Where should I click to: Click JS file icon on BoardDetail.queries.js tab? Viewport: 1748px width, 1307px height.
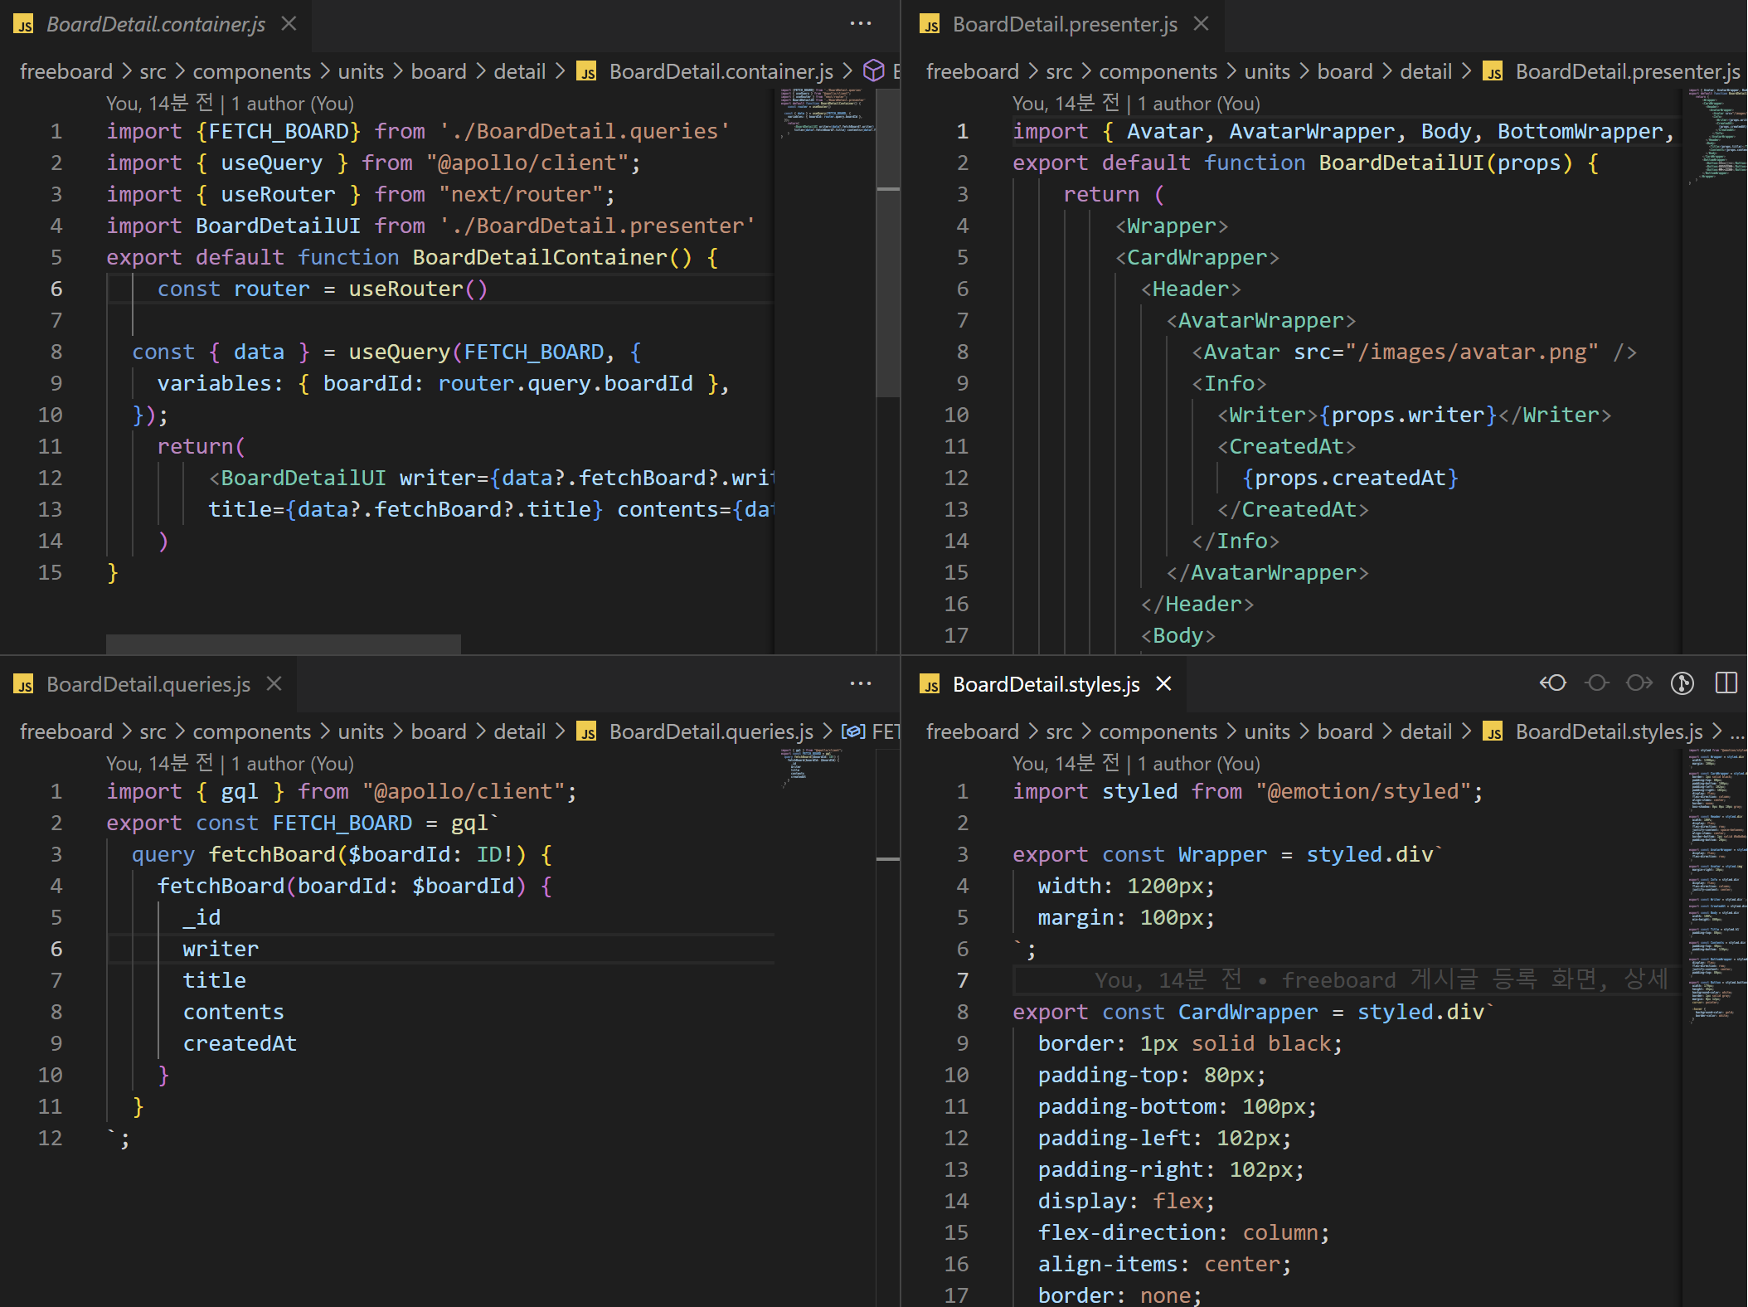point(24,684)
